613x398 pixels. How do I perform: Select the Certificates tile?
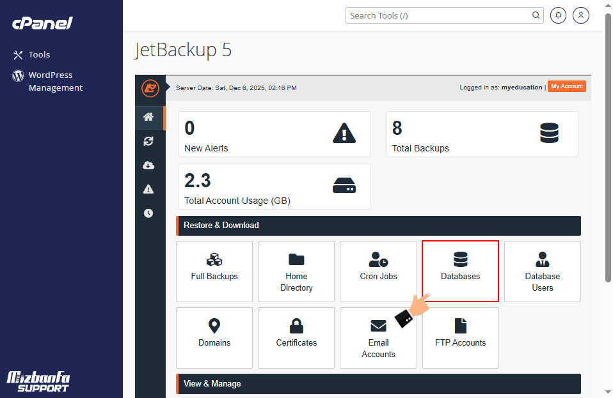click(x=296, y=337)
